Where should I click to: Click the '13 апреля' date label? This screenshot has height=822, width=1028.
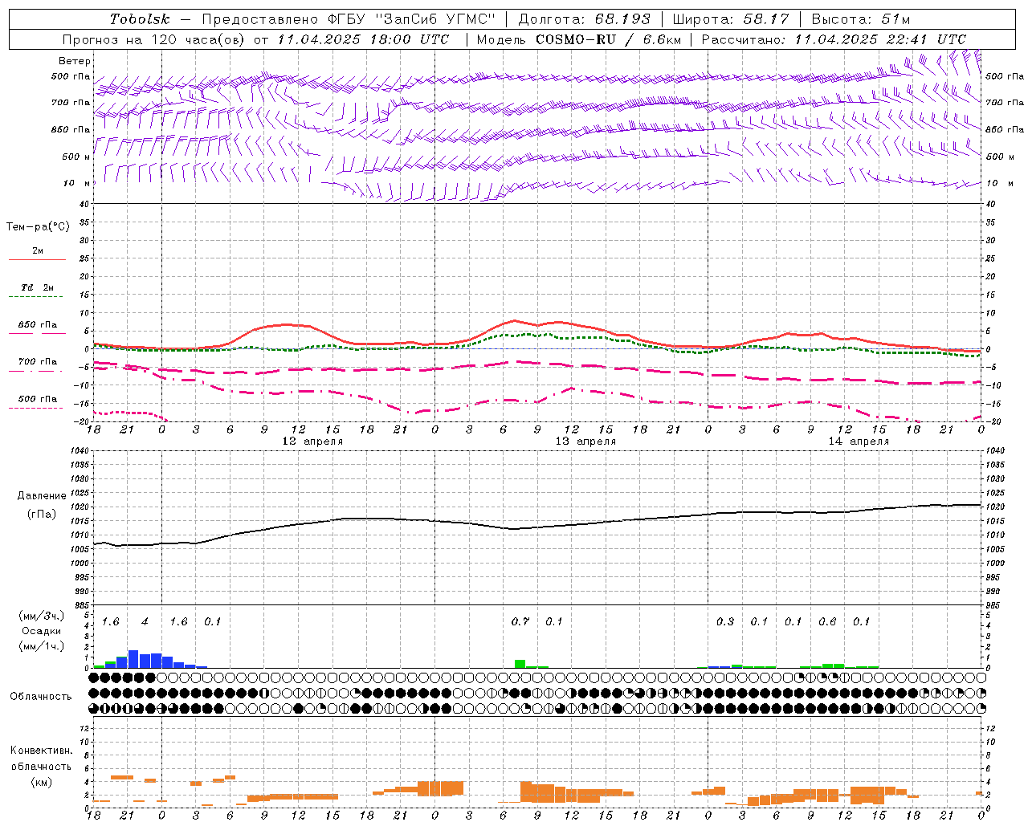[585, 442]
